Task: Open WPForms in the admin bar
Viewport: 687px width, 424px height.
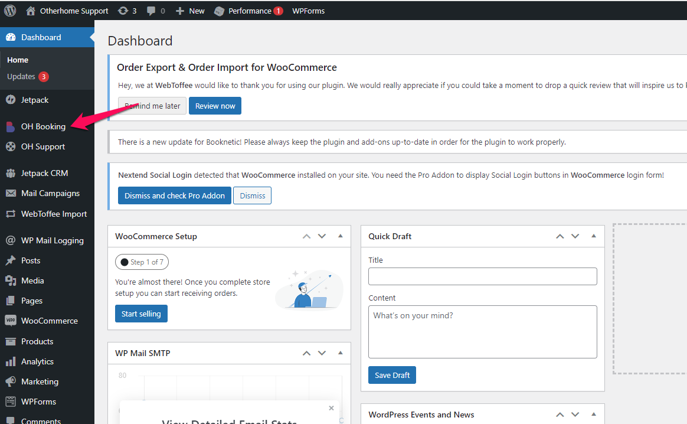Action: point(309,11)
